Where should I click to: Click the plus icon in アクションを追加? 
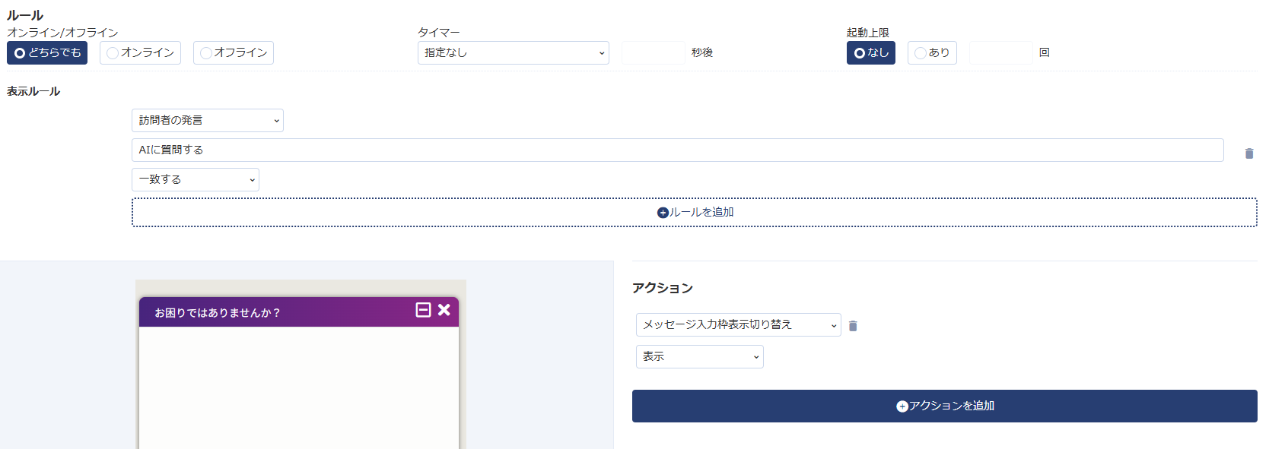pyautogui.click(x=902, y=406)
